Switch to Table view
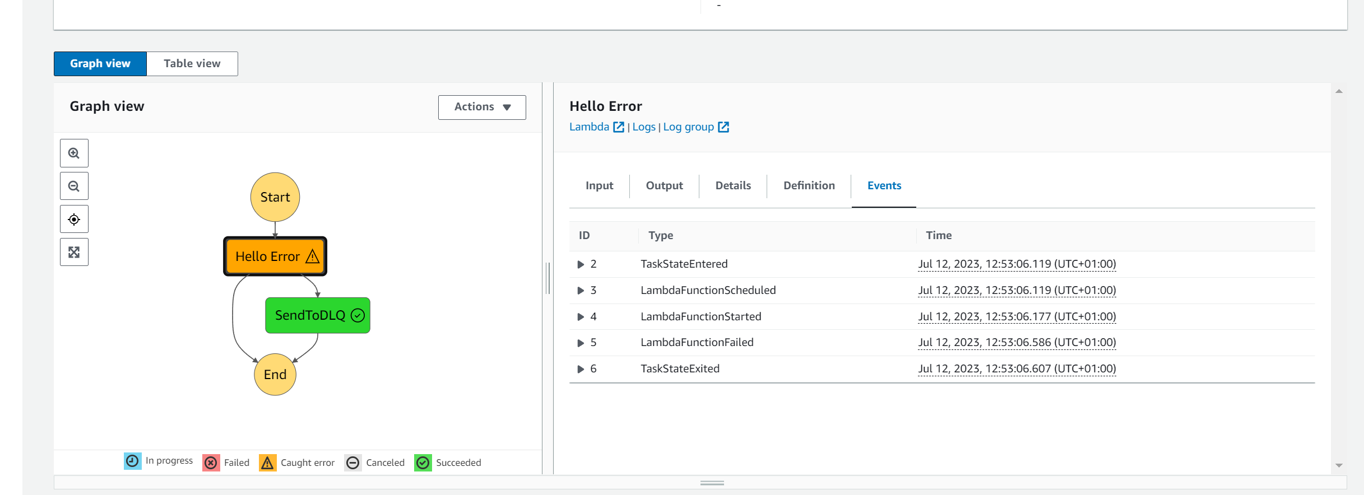The image size is (1364, 495). click(192, 64)
